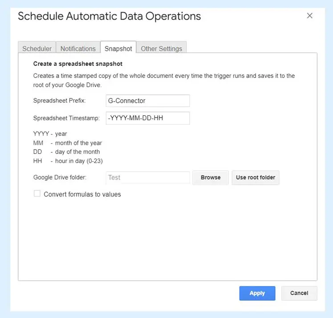This screenshot has height=318, width=333.
Task: Click the 'Google Drive folder:' label
Action: coord(60,177)
